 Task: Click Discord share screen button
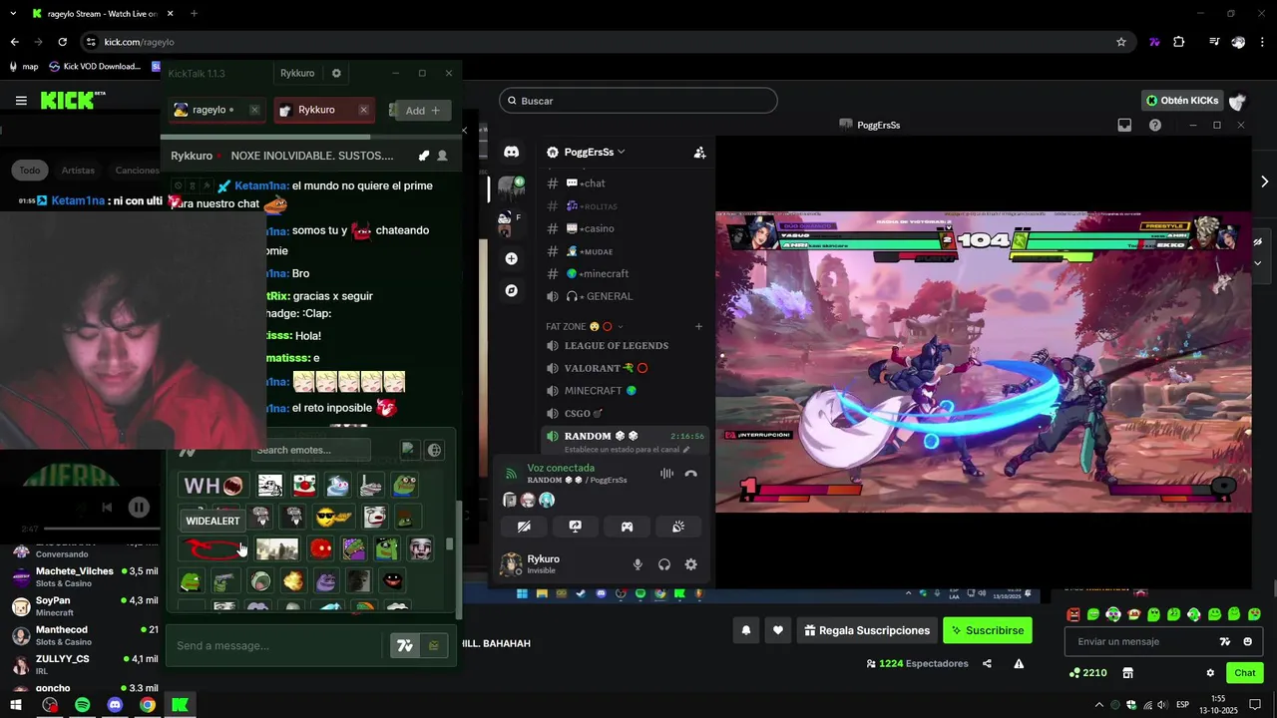coord(575,527)
